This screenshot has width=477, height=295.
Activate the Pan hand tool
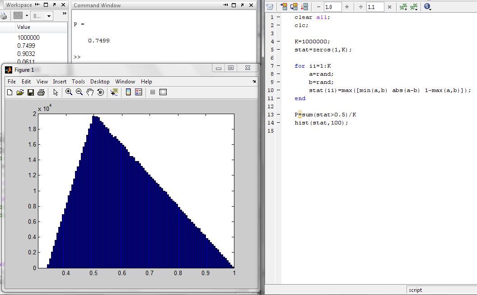[x=90, y=92]
